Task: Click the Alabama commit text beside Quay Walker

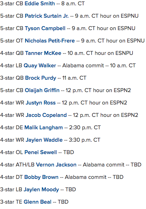Action: click(x=83, y=66)
